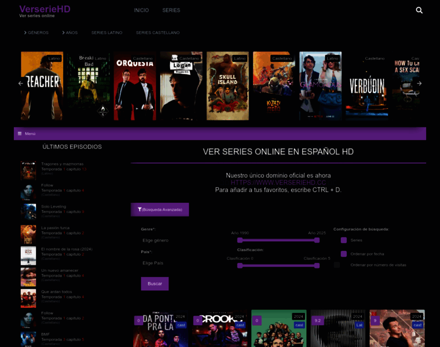Open the search magnifier icon
Screen dimensions: 440x347
point(419,10)
